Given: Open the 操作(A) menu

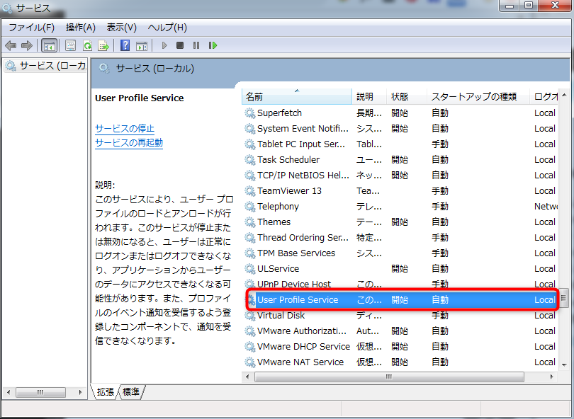Looking at the screenshot, I should pos(81,28).
